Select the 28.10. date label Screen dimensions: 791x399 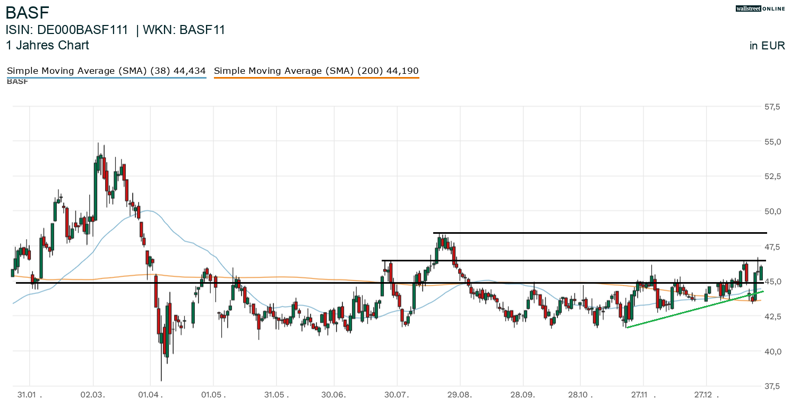[x=580, y=395]
